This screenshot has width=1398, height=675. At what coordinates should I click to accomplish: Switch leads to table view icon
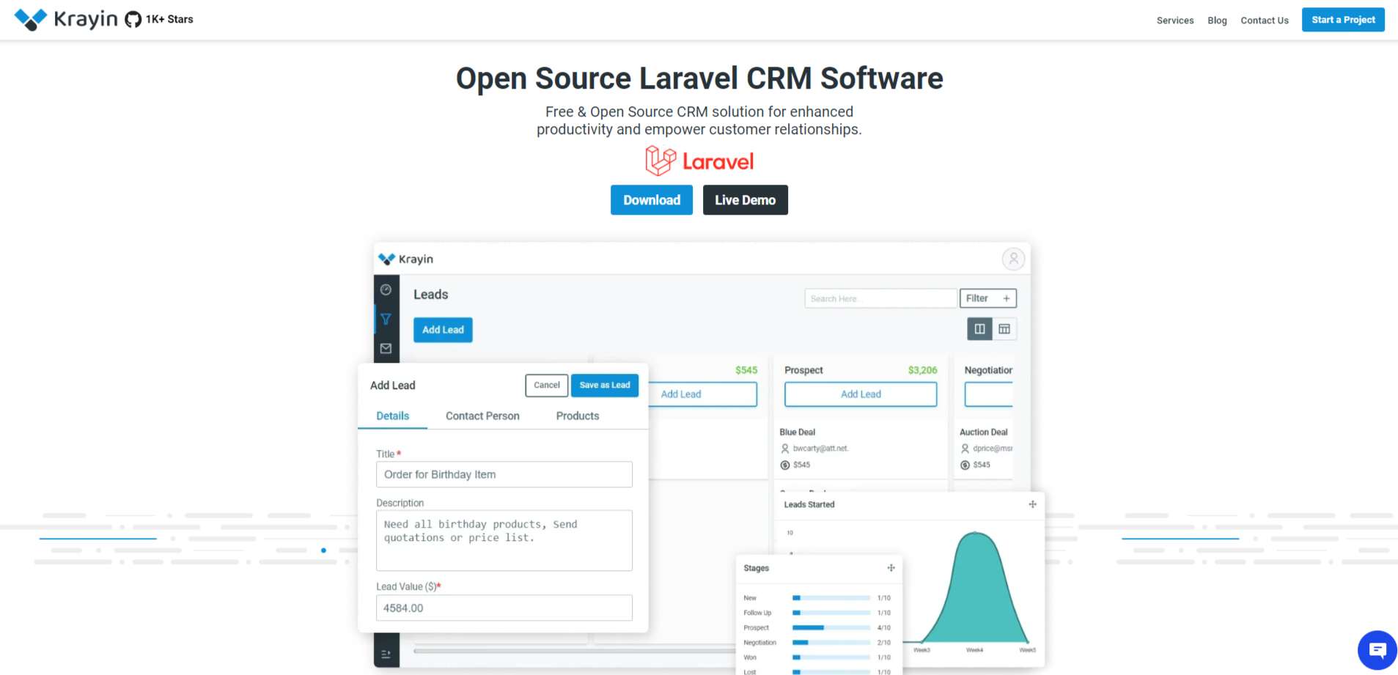pos(1004,328)
